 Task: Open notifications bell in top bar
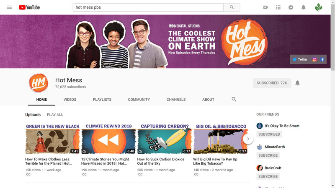[303, 8]
